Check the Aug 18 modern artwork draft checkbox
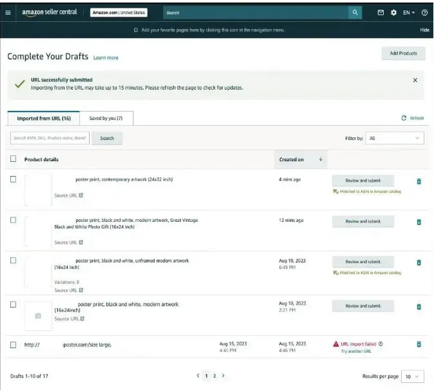The height and width of the screenshot is (392, 434). coord(13,304)
